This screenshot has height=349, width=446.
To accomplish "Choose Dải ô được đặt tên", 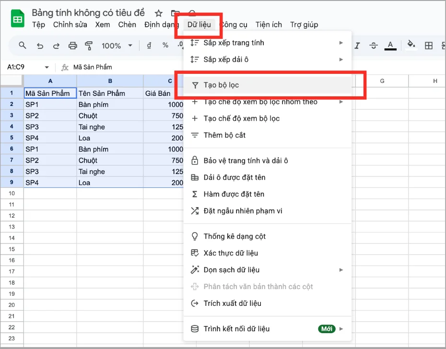I will click(x=268, y=177).
